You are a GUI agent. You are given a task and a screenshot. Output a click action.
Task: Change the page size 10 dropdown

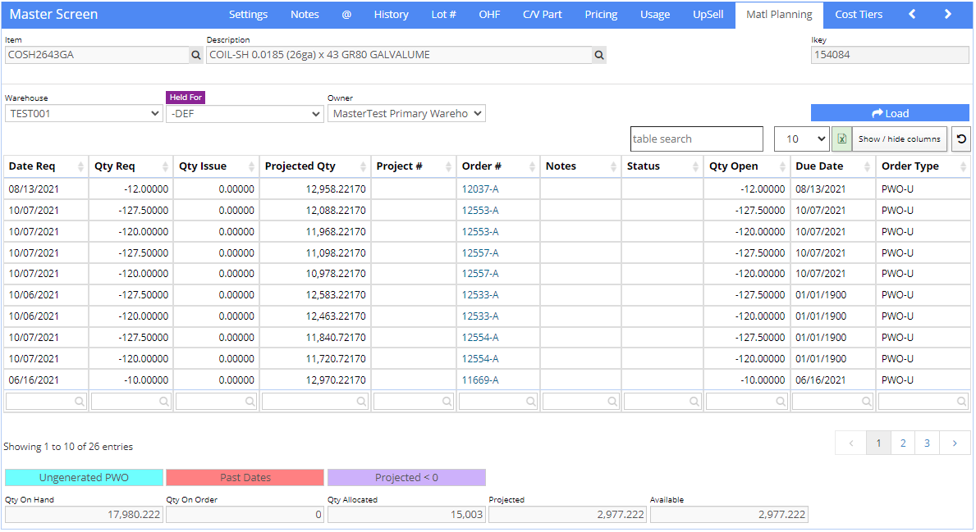coord(802,139)
